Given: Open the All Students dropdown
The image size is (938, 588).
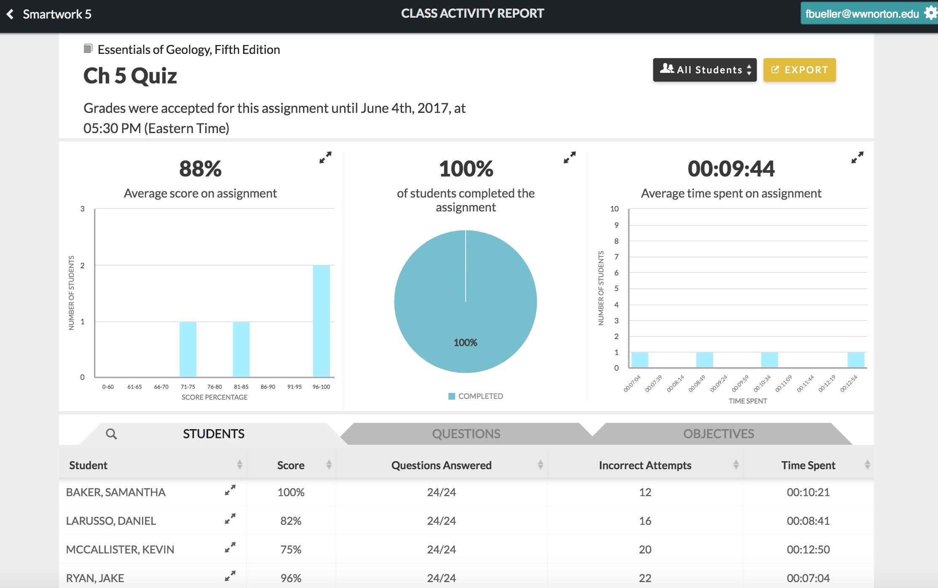Looking at the screenshot, I should point(705,70).
